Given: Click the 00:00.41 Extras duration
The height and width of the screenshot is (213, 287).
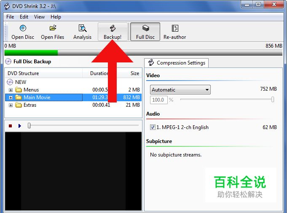Looking at the screenshot, I should (101, 105).
